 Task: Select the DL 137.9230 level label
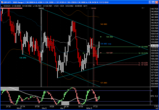click(x=143, y=65)
